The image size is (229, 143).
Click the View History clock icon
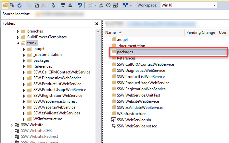[108, 5]
